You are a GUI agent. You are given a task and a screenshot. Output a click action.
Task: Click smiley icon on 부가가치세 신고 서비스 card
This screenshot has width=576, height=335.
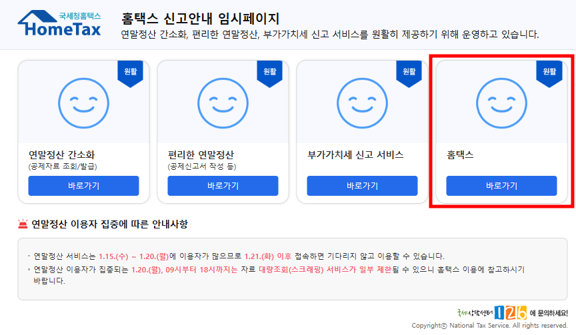tap(362, 103)
